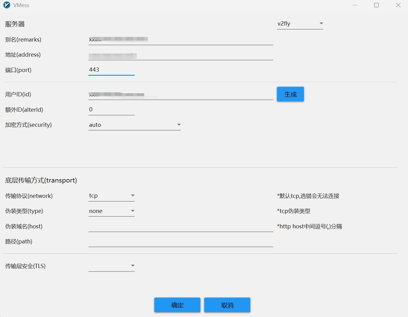Click the alterId field showing 0

(111, 110)
